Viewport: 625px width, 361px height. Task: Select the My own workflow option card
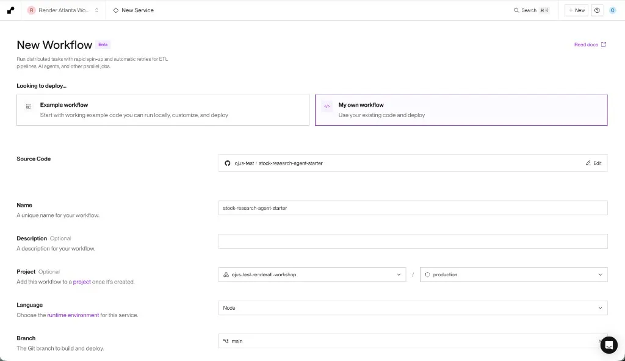tap(461, 110)
